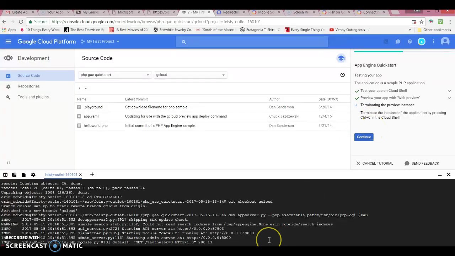The width and height of the screenshot is (455, 256).
Task: Click Cloud Shell files icon
Action: point(23,175)
